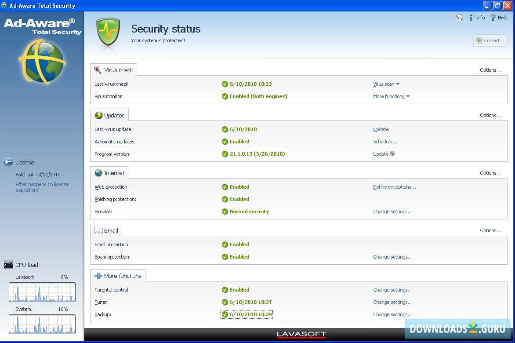Select the Email tab
Viewport: 515px width, 343px height.
tap(106, 230)
